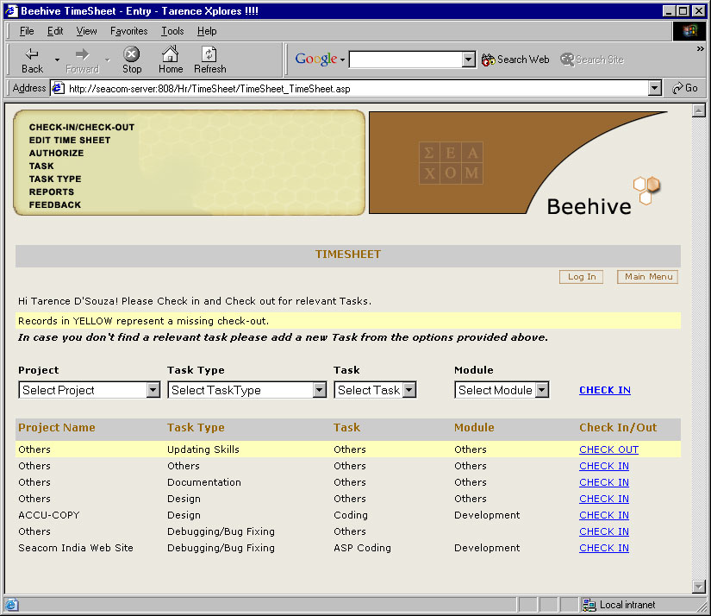The width and height of the screenshot is (711, 616).
Task: Open the Select Module dropdown
Action: (x=542, y=390)
